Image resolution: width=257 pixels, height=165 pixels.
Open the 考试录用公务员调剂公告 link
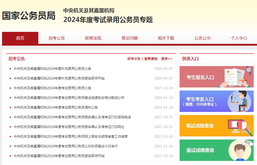[x=56, y=107]
